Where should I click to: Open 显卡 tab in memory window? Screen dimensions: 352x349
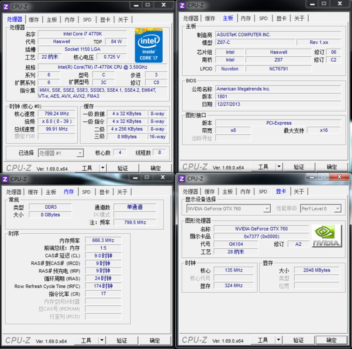pos(104,192)
